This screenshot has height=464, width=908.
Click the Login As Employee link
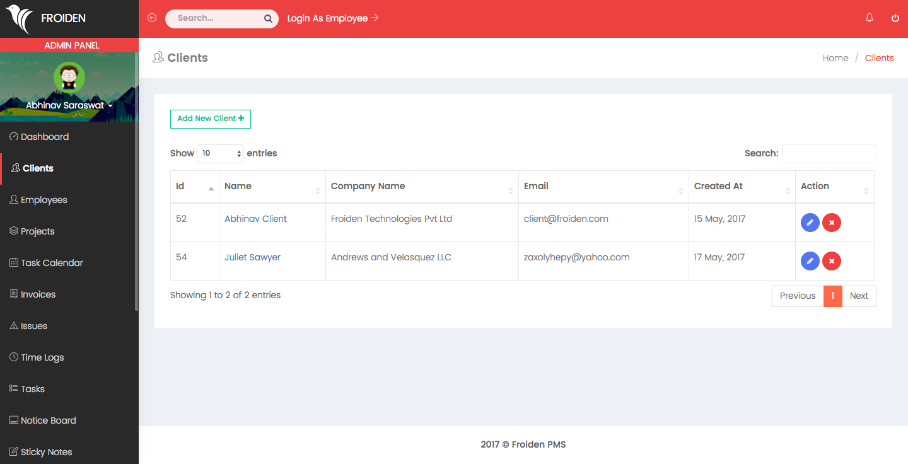pyautogui.click(x=332, y=18)
